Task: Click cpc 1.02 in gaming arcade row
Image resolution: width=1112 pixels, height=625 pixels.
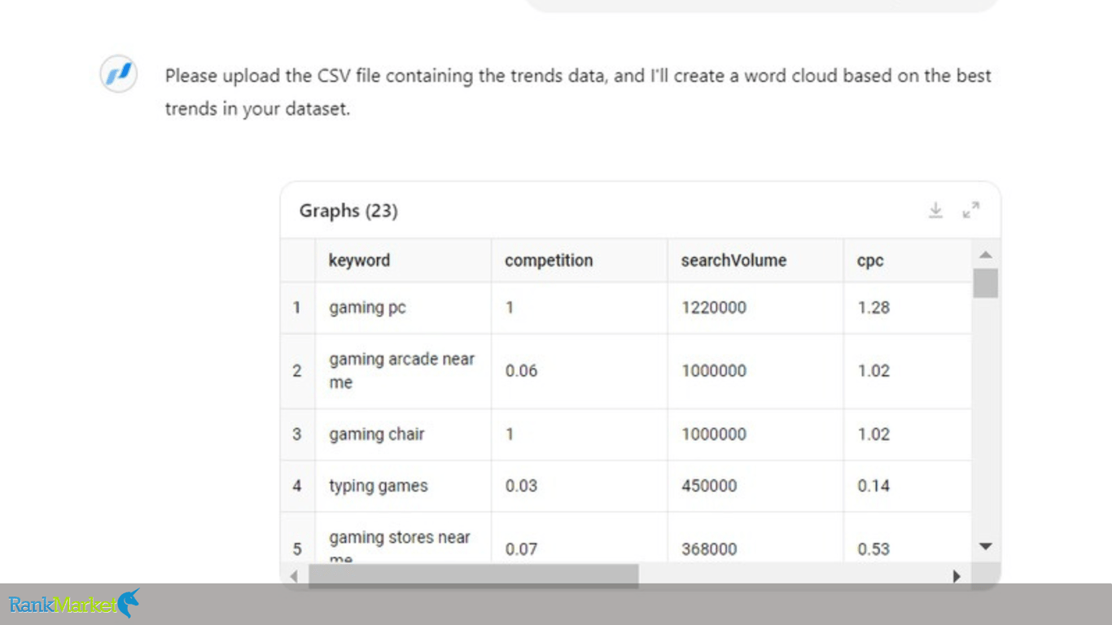Action: pyautogui.click(x=908, y=371)
